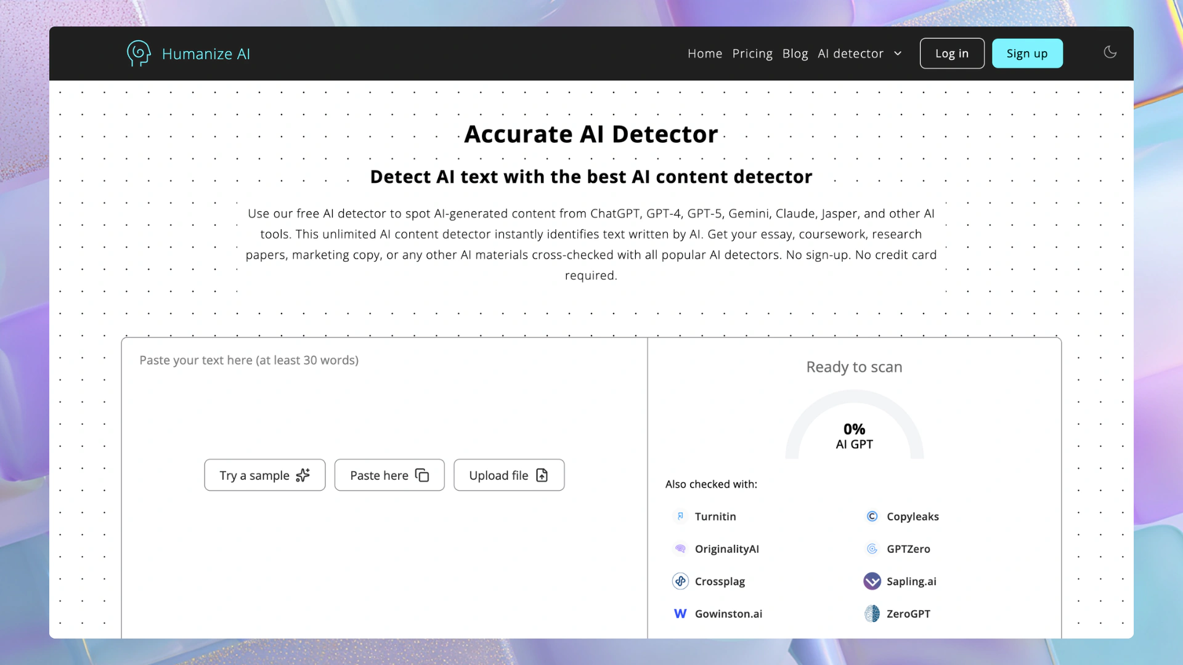
Task: Click the Humanize AI head logo icon
Action: (x=139, y=54)
